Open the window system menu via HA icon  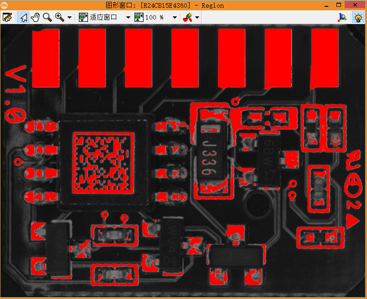pyautogui.click(x=5, y=5)
